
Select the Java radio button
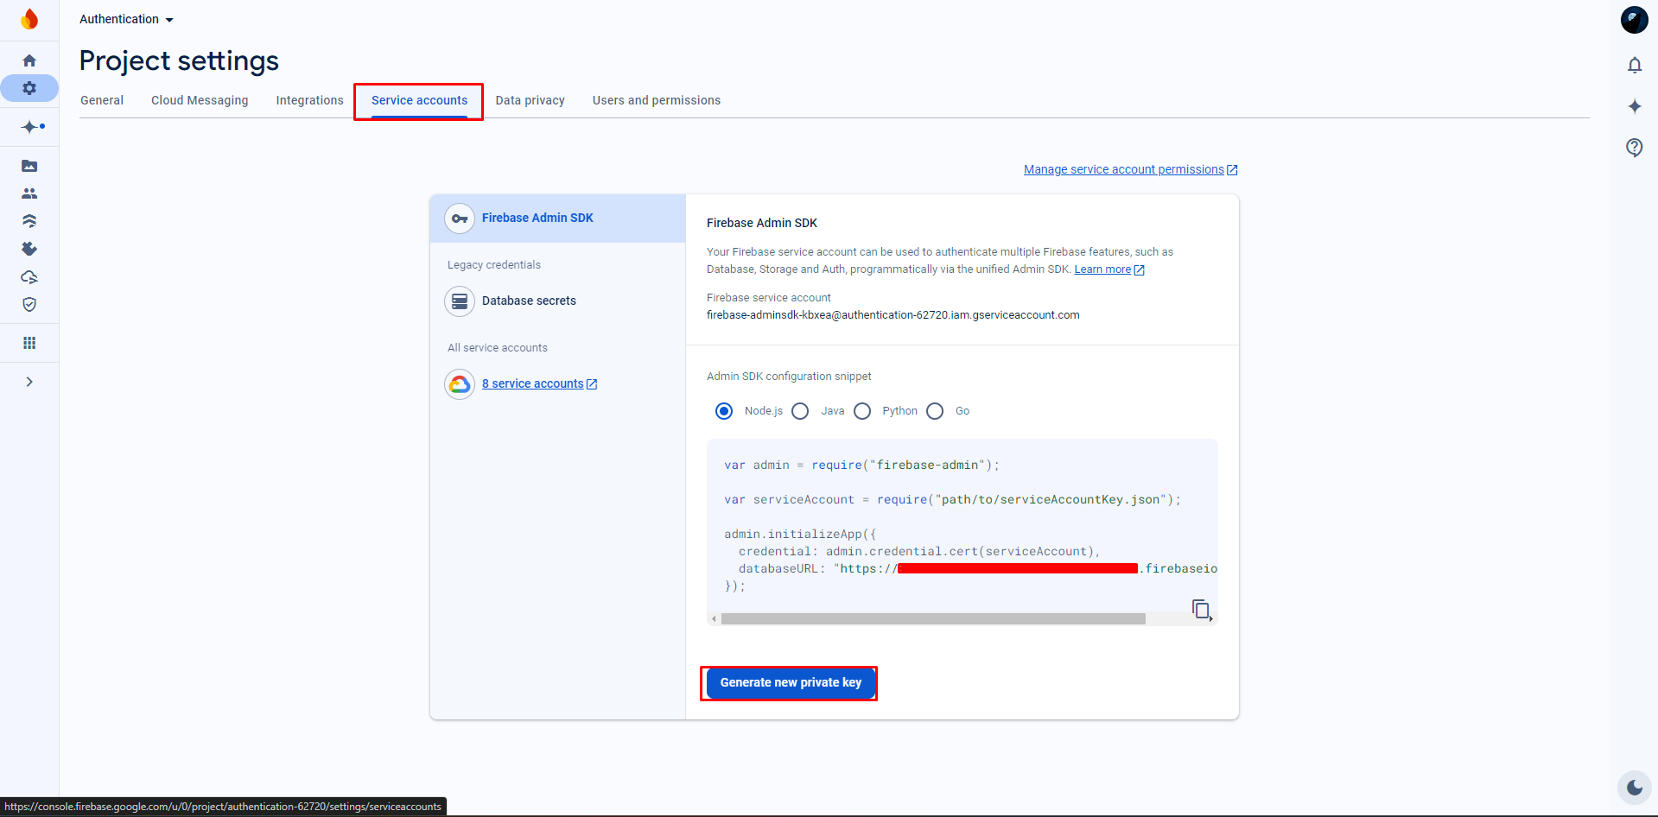pos(800,411)
